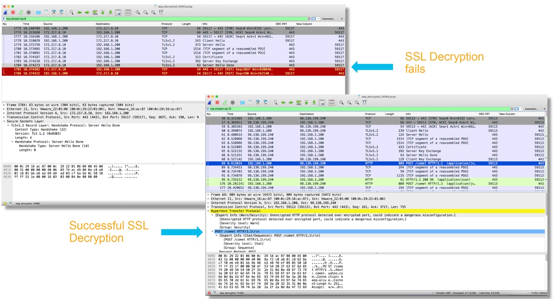Screen dimensions: 555x299
Task: Zoom in text in the 14493.pcap window
Action: [x=138, y=12]
